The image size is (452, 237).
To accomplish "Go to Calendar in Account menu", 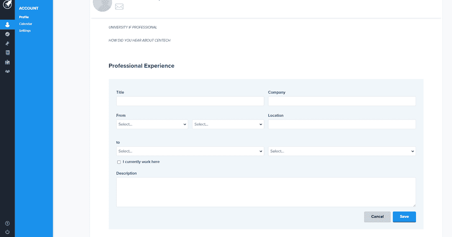I will 26,24.
